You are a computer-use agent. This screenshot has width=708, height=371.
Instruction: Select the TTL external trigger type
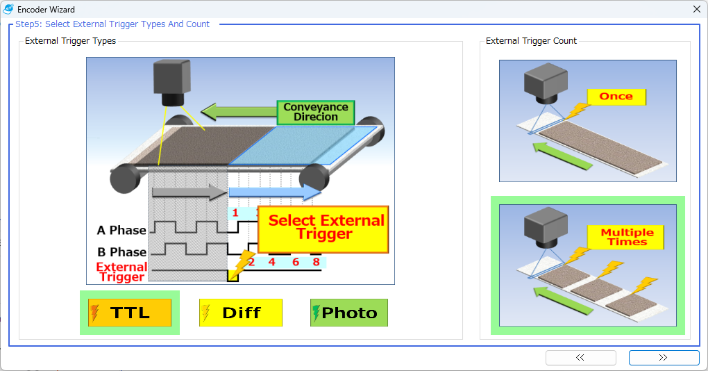pyautogui.click(x=130, y=313)
